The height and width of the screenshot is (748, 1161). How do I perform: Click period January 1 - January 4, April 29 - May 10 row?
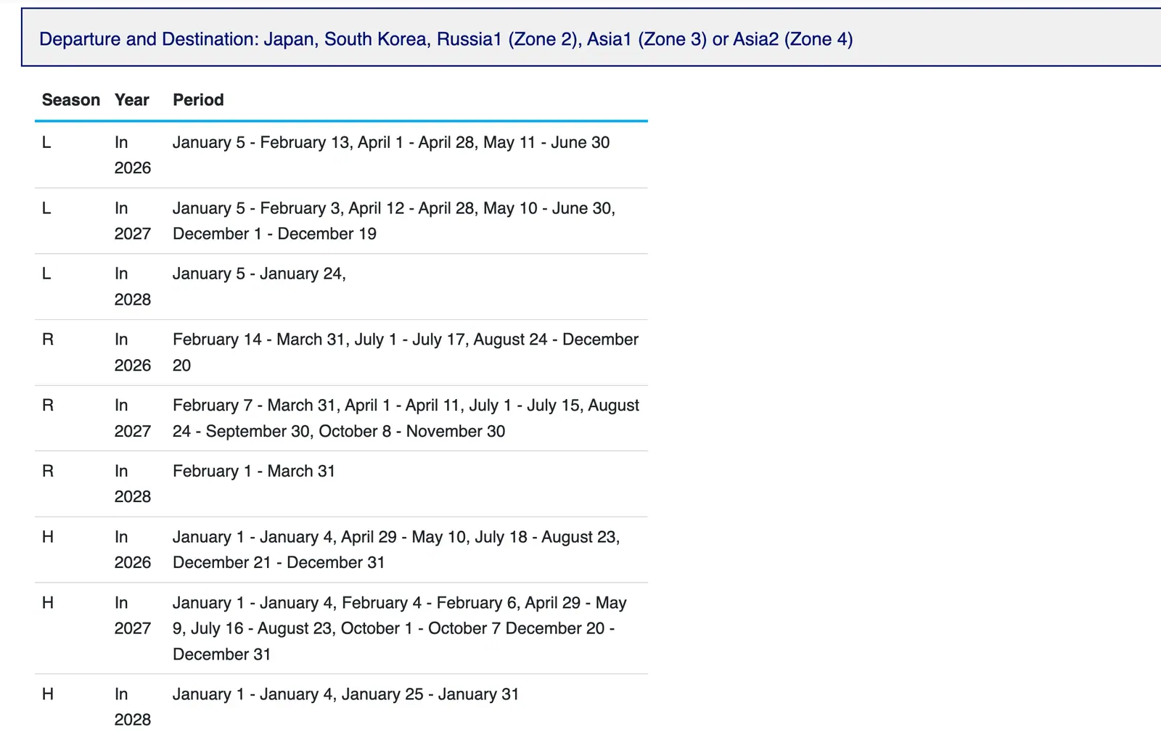point(396,550)
